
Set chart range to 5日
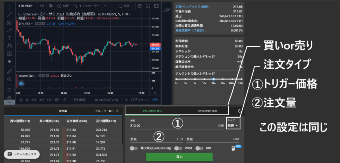point(57,100)
